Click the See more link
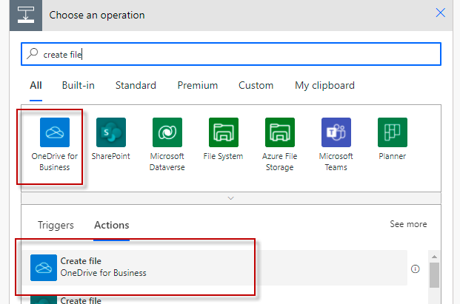Screen dimensions: 460x304 (x=408, y=224)
